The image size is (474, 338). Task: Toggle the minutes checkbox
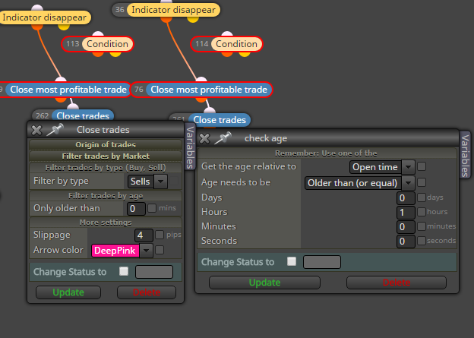pyautogui.click(x=422, y=226)
